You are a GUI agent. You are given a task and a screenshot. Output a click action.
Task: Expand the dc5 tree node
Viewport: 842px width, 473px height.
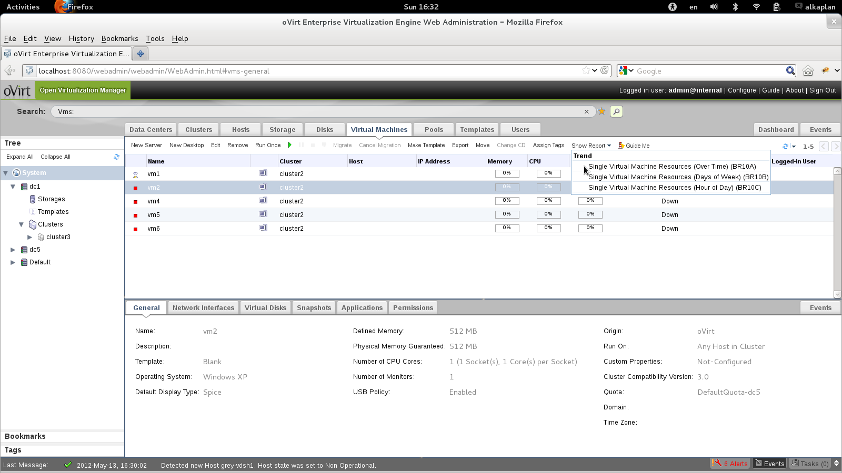13,250
